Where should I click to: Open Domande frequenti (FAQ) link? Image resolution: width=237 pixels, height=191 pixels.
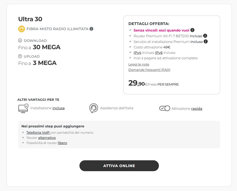coord(149,70)
